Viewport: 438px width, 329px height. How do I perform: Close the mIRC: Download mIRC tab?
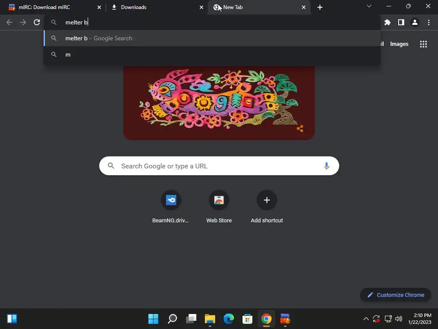(x=99, y=7)
